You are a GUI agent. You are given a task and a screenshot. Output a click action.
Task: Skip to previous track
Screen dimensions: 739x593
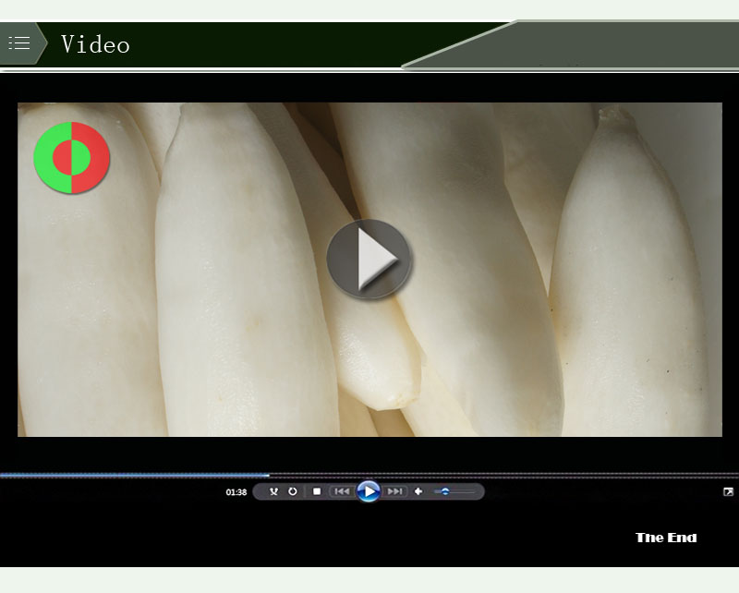pos(341,491)
